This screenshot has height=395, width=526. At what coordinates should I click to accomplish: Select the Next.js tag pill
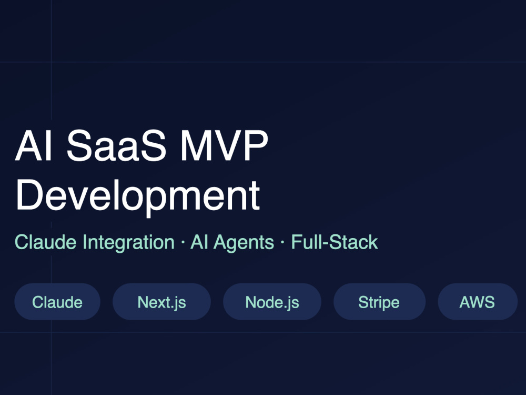(x=161, y=302)
